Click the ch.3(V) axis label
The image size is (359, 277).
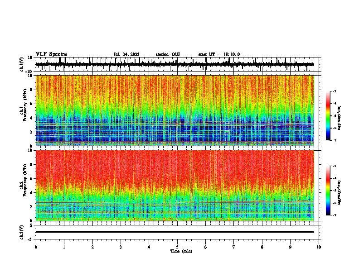coord(22,232)
